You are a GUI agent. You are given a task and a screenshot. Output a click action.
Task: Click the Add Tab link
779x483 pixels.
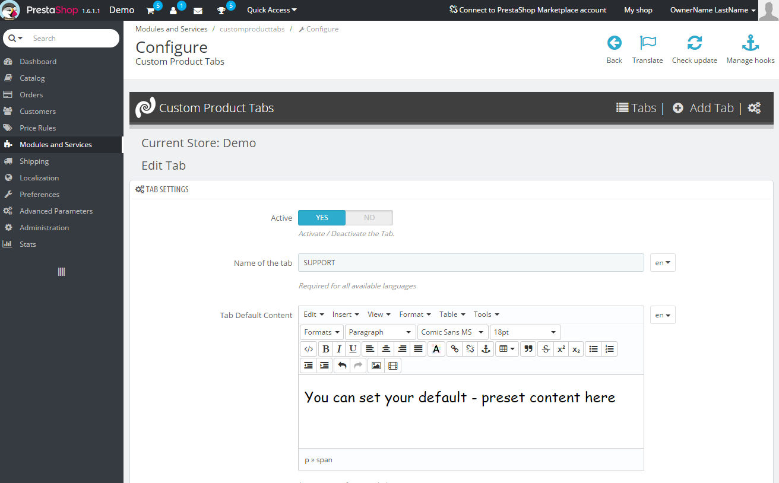pyautogui.click(x=704, y=108)
